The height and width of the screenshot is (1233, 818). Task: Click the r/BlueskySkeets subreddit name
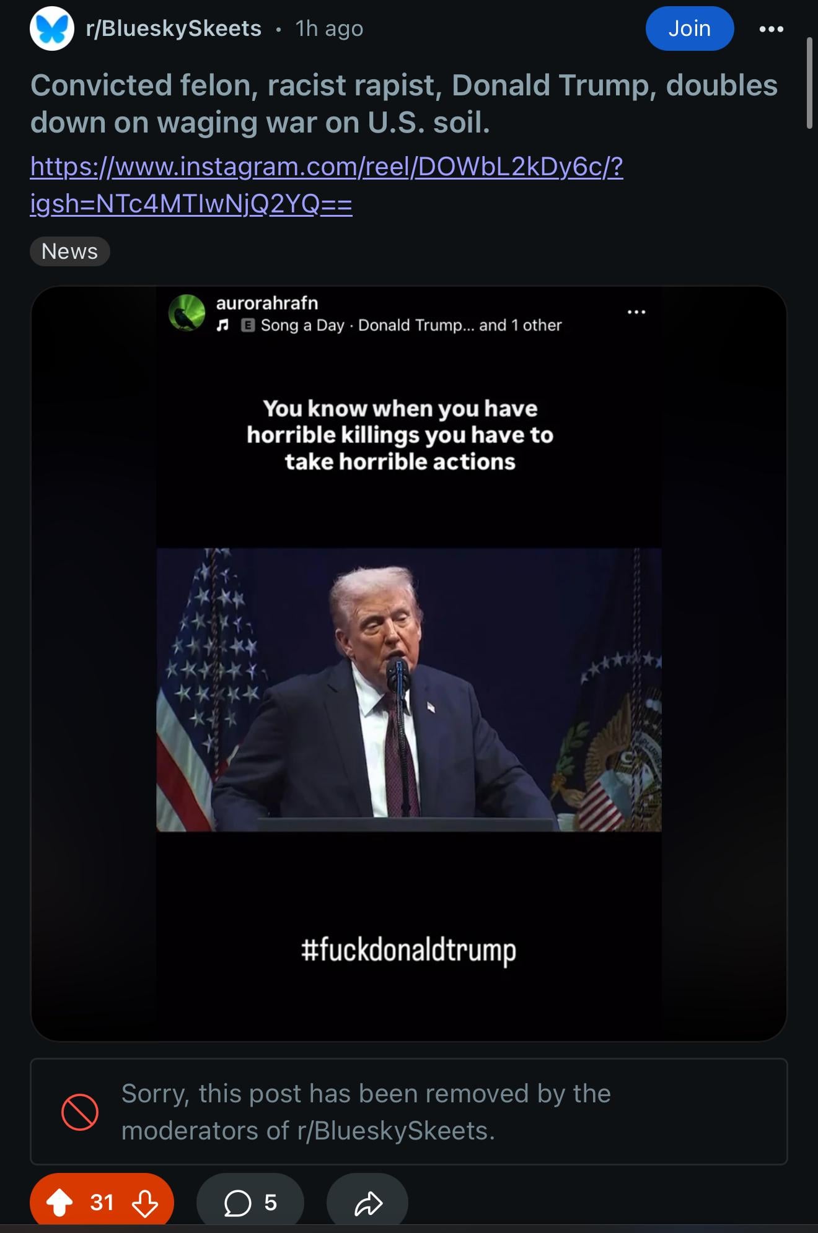pos(174,28)
